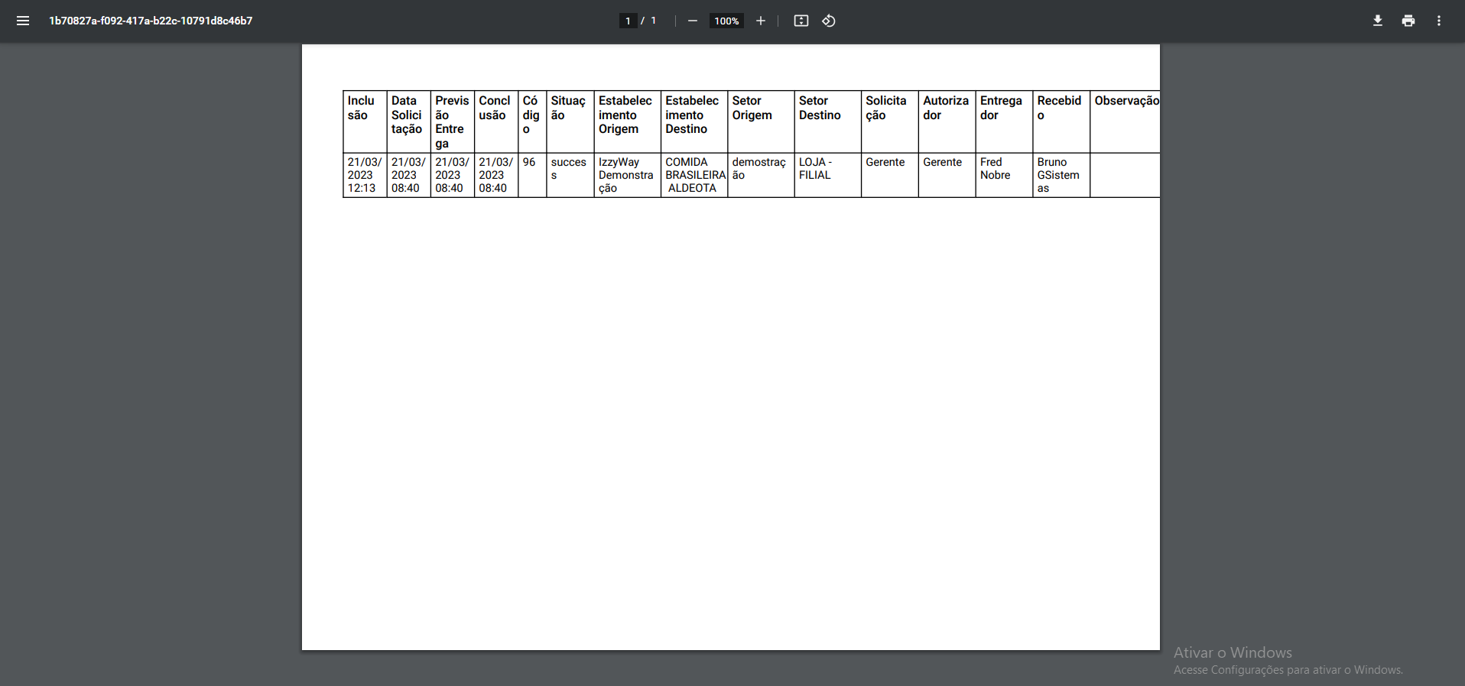Select the 'Observação' column header
Screen dimensions: 1465x686
[x=1125, y=121]
